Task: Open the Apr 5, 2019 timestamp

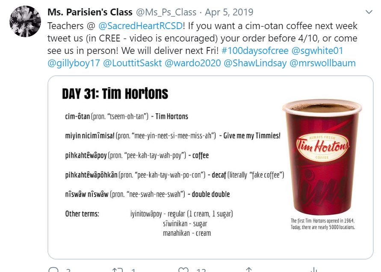Action: click(229, 12)
